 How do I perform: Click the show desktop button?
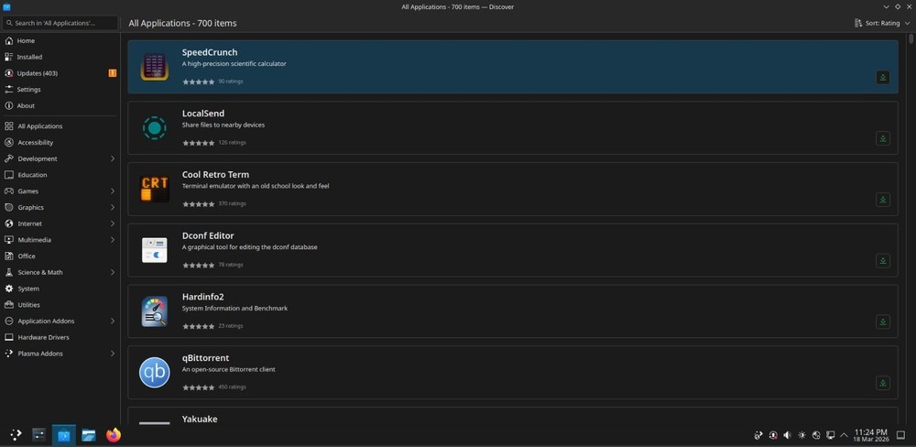900,435
